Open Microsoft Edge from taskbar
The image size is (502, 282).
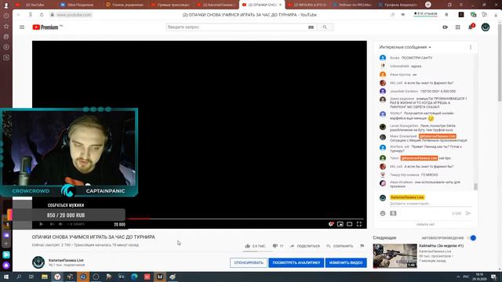(134, 277)
